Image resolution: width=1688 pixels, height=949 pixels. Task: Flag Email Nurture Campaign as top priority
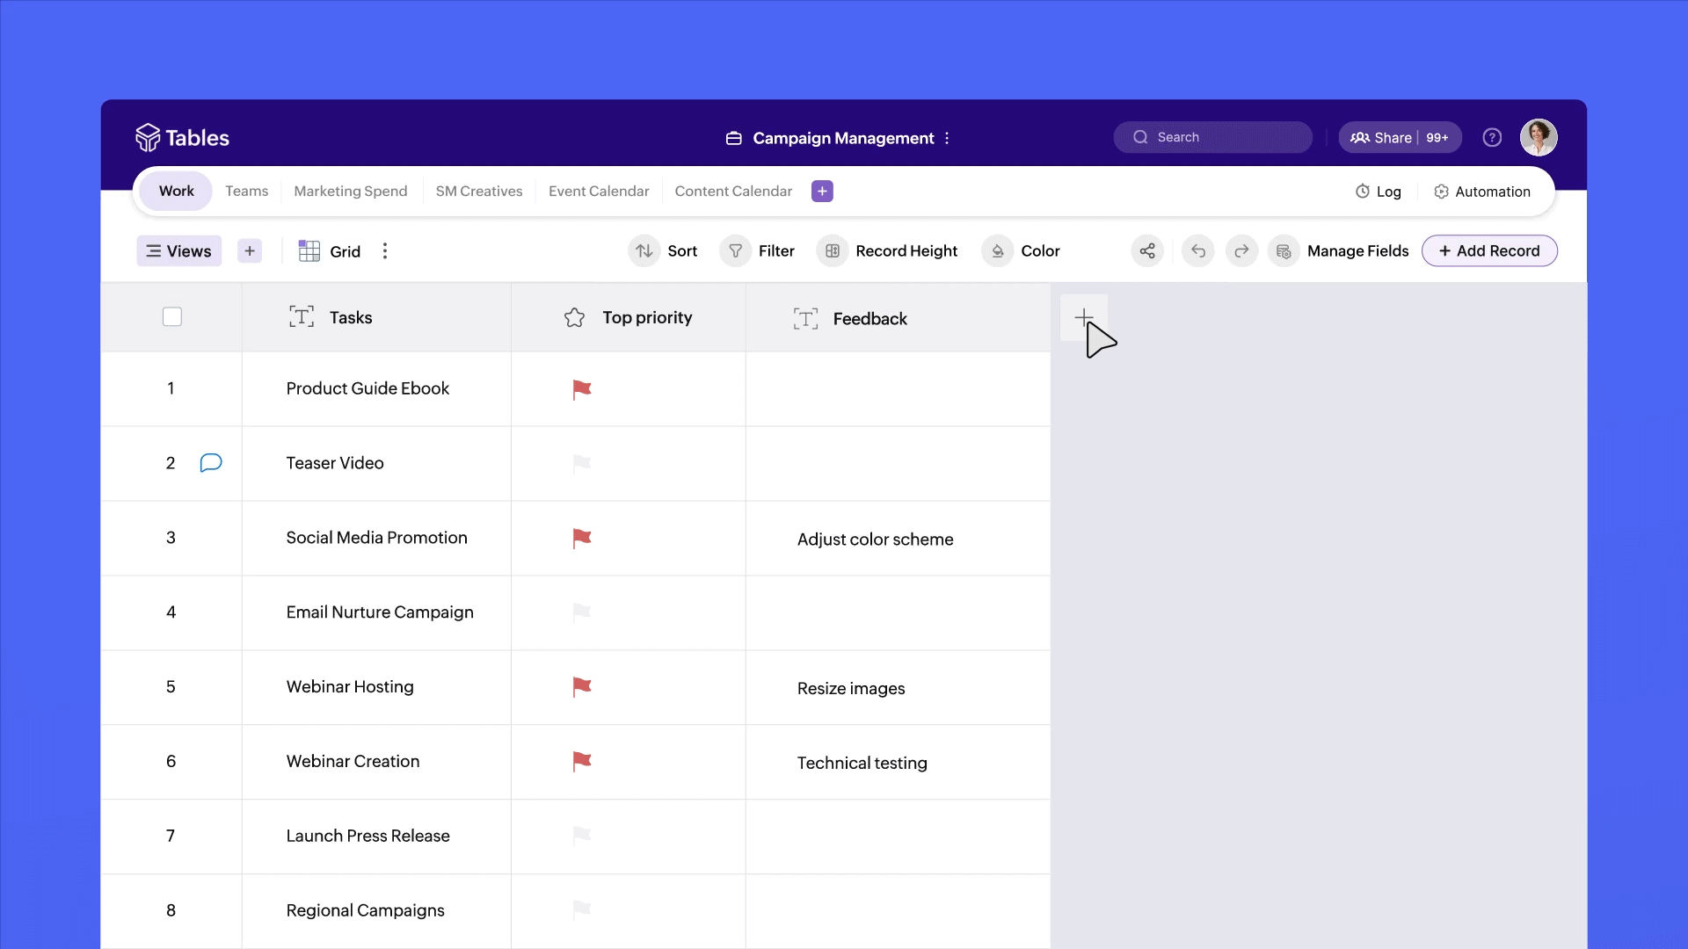(x=582, y=612)
